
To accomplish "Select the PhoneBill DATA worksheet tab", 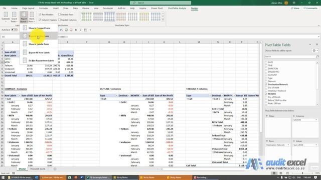I will tap(38, 169).
